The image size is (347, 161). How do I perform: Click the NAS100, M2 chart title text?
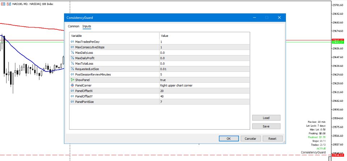[x=33, y=4]
